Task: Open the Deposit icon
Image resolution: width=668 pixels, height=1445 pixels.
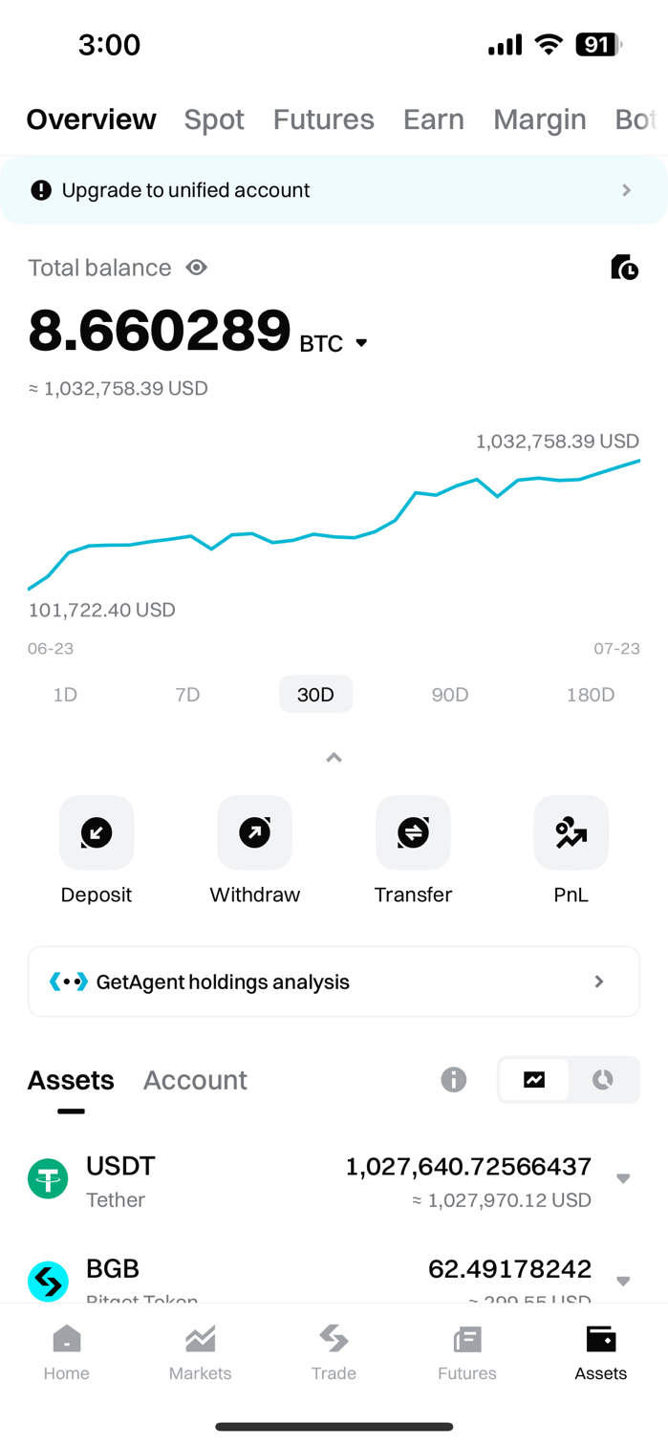Action: point(97,833)
